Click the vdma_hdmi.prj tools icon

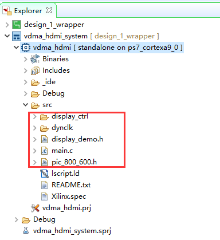point(35,208)
